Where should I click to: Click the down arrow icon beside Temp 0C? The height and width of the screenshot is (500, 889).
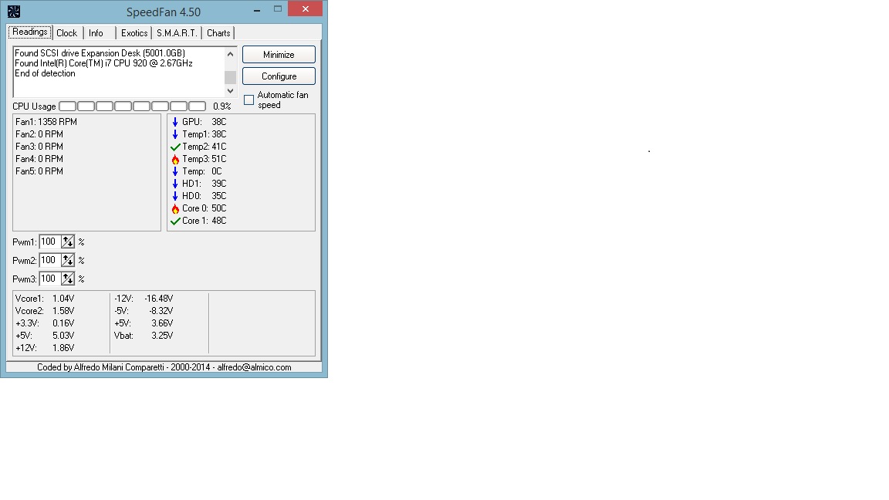(175, 171)
